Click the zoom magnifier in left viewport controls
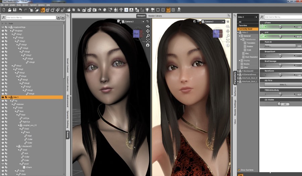Image resolution: width=302 pixels, height=176 pixels. tap(148, 36)
